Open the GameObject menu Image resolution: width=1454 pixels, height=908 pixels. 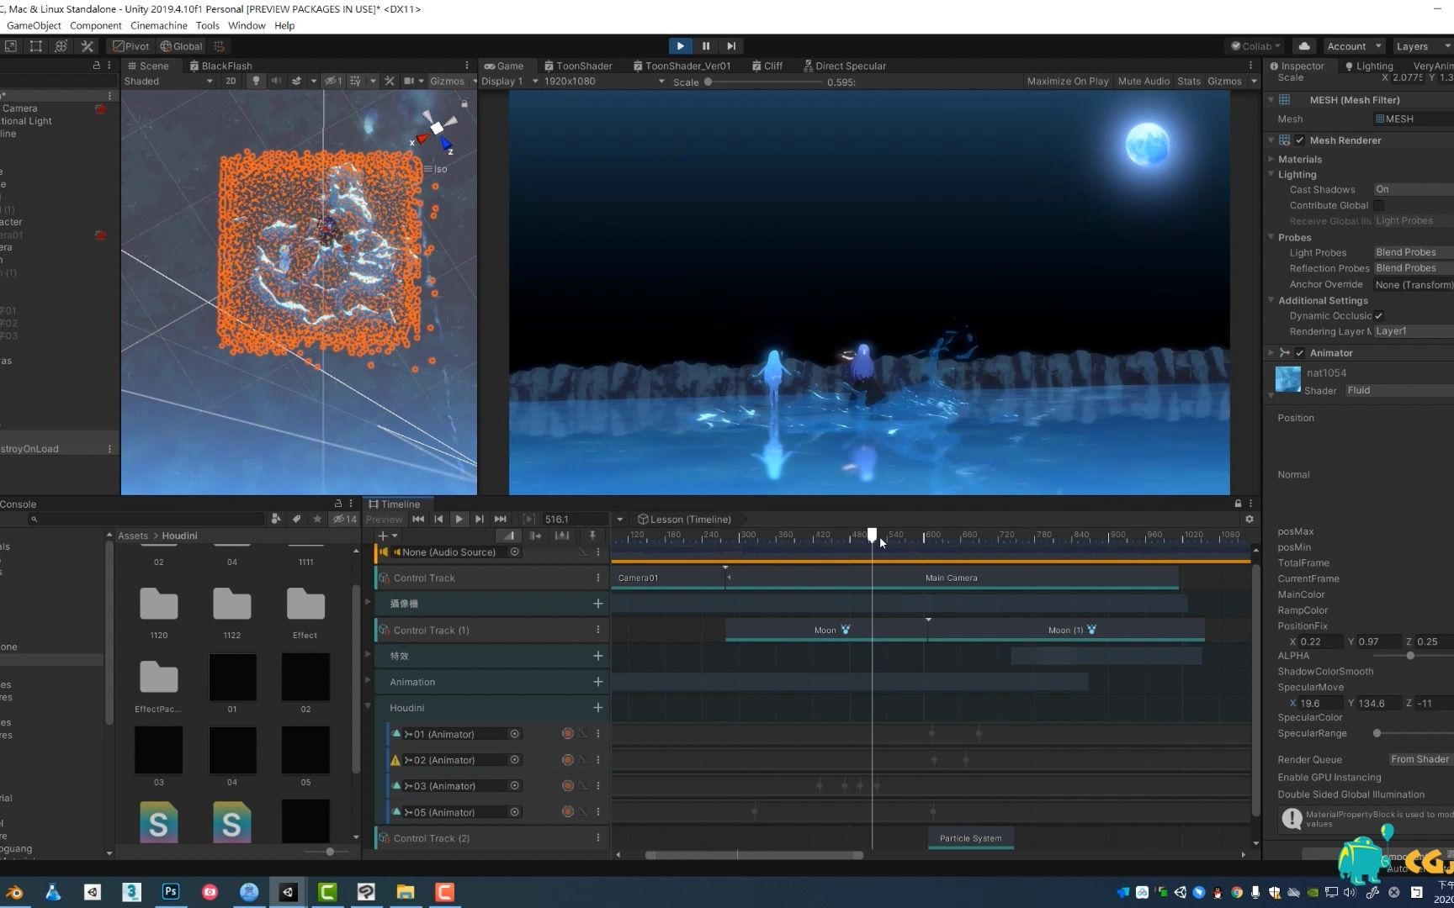click(34, 25)
